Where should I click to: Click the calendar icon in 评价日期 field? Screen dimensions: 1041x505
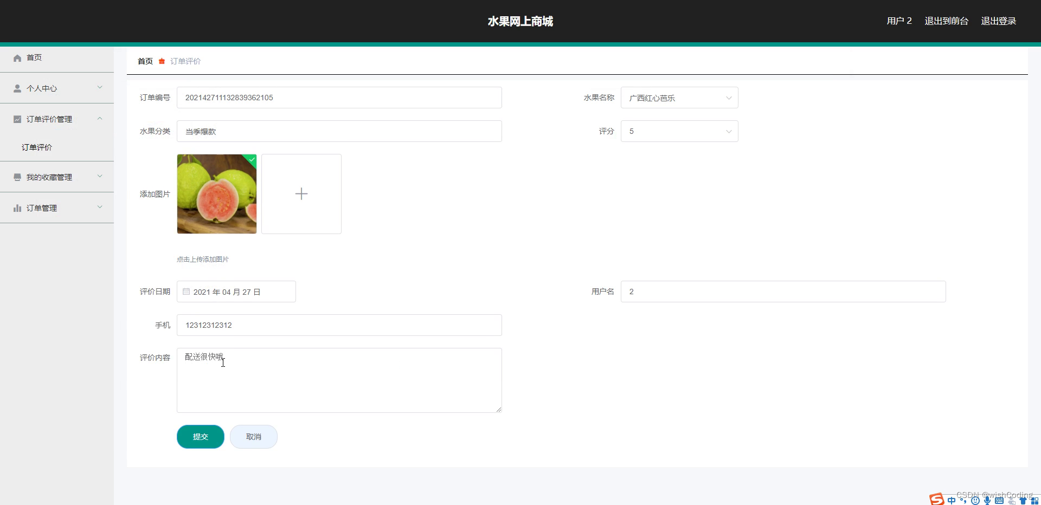pos(187,292)
